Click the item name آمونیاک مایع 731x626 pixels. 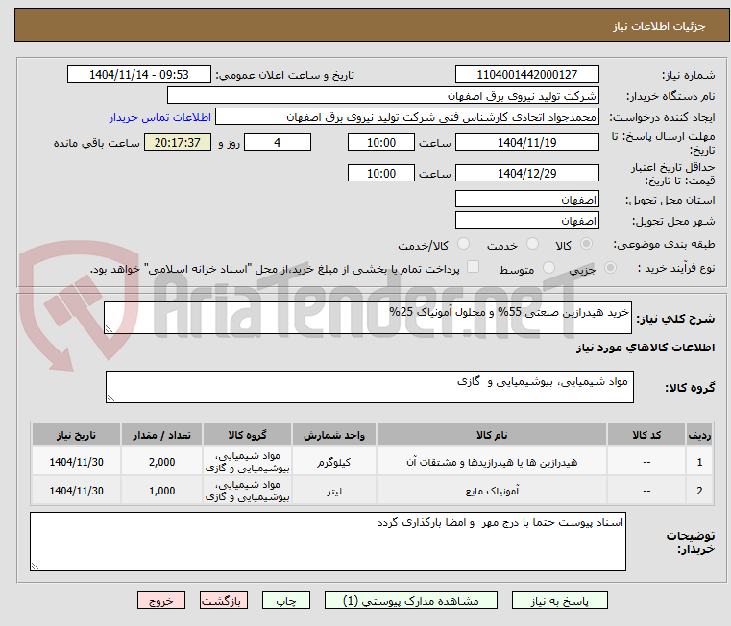point(492,491)
